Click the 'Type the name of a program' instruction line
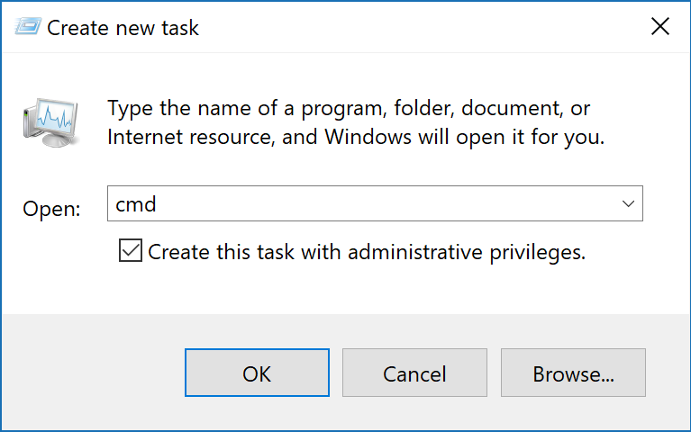 point(349,109)
